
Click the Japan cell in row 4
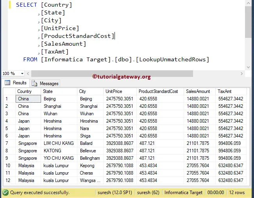tap(28, 121)
